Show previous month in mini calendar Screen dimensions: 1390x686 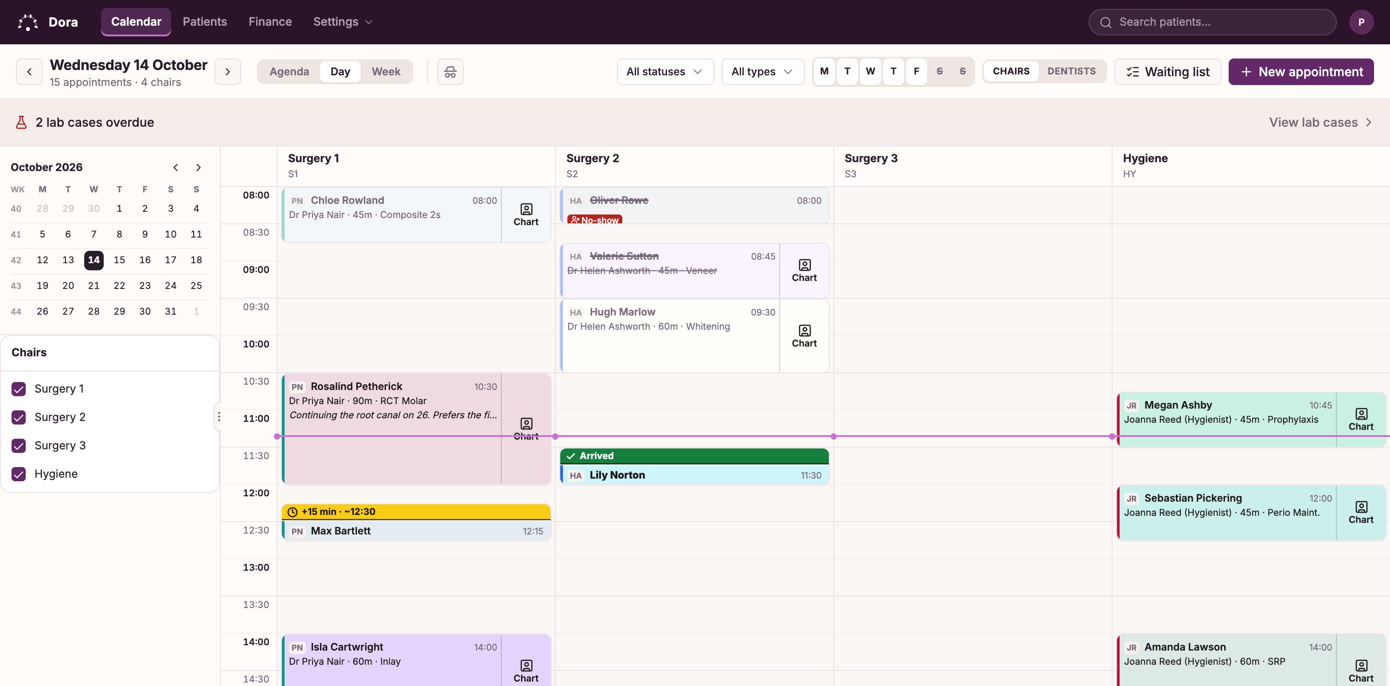[176, 167]
